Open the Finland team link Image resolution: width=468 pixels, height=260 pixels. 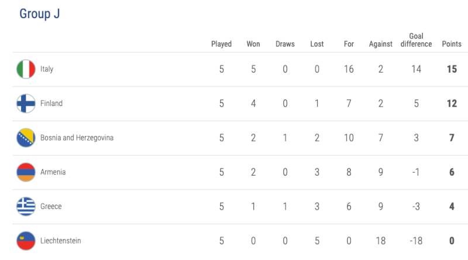[51, 104]
